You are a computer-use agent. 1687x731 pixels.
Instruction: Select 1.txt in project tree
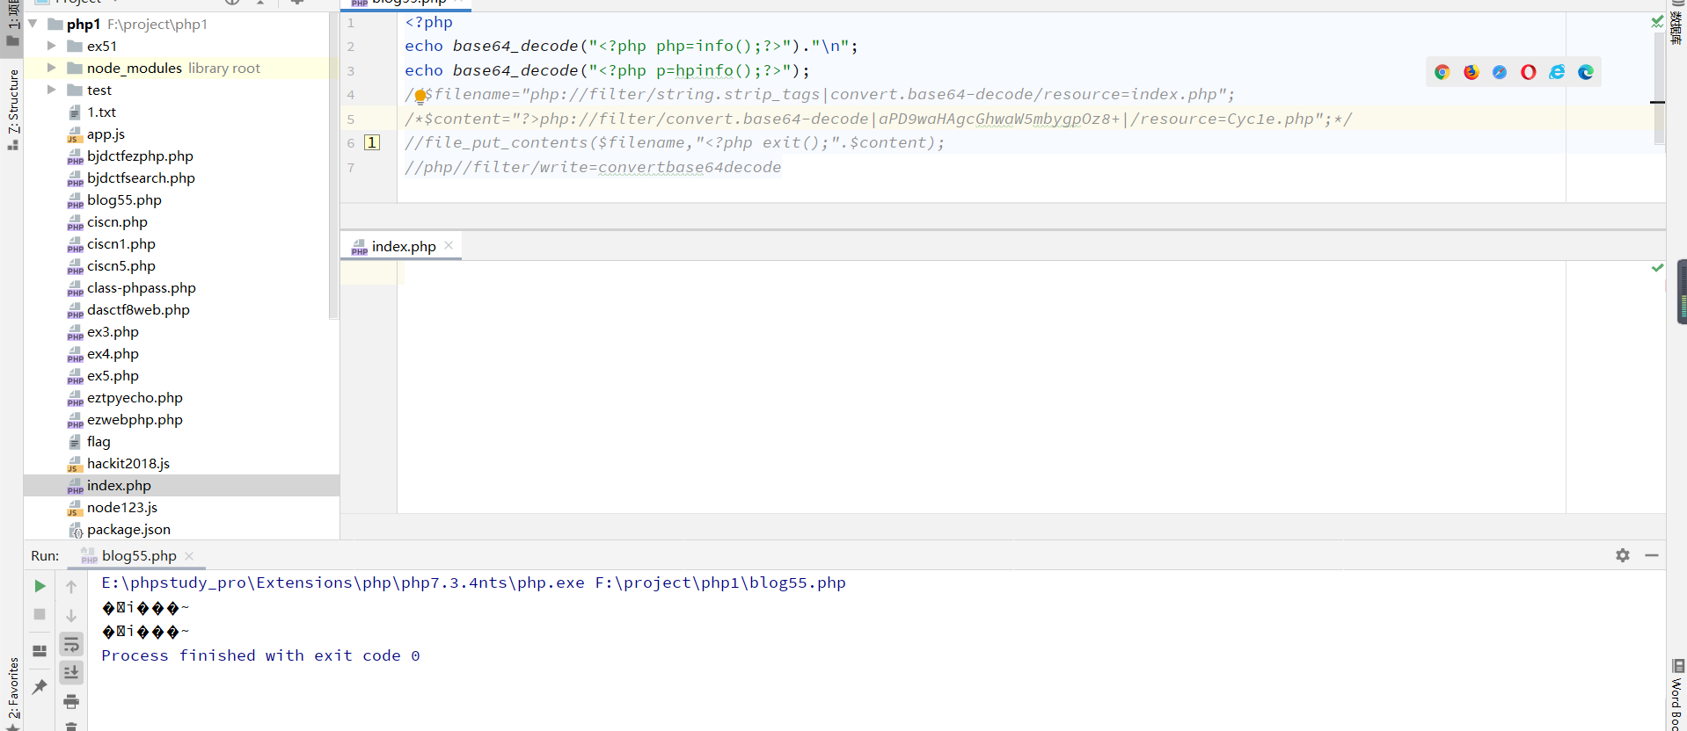tap(101, 112)
